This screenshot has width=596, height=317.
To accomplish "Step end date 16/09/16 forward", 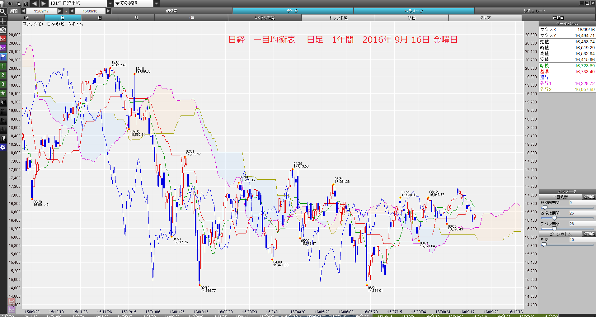I will pos(108,11).
